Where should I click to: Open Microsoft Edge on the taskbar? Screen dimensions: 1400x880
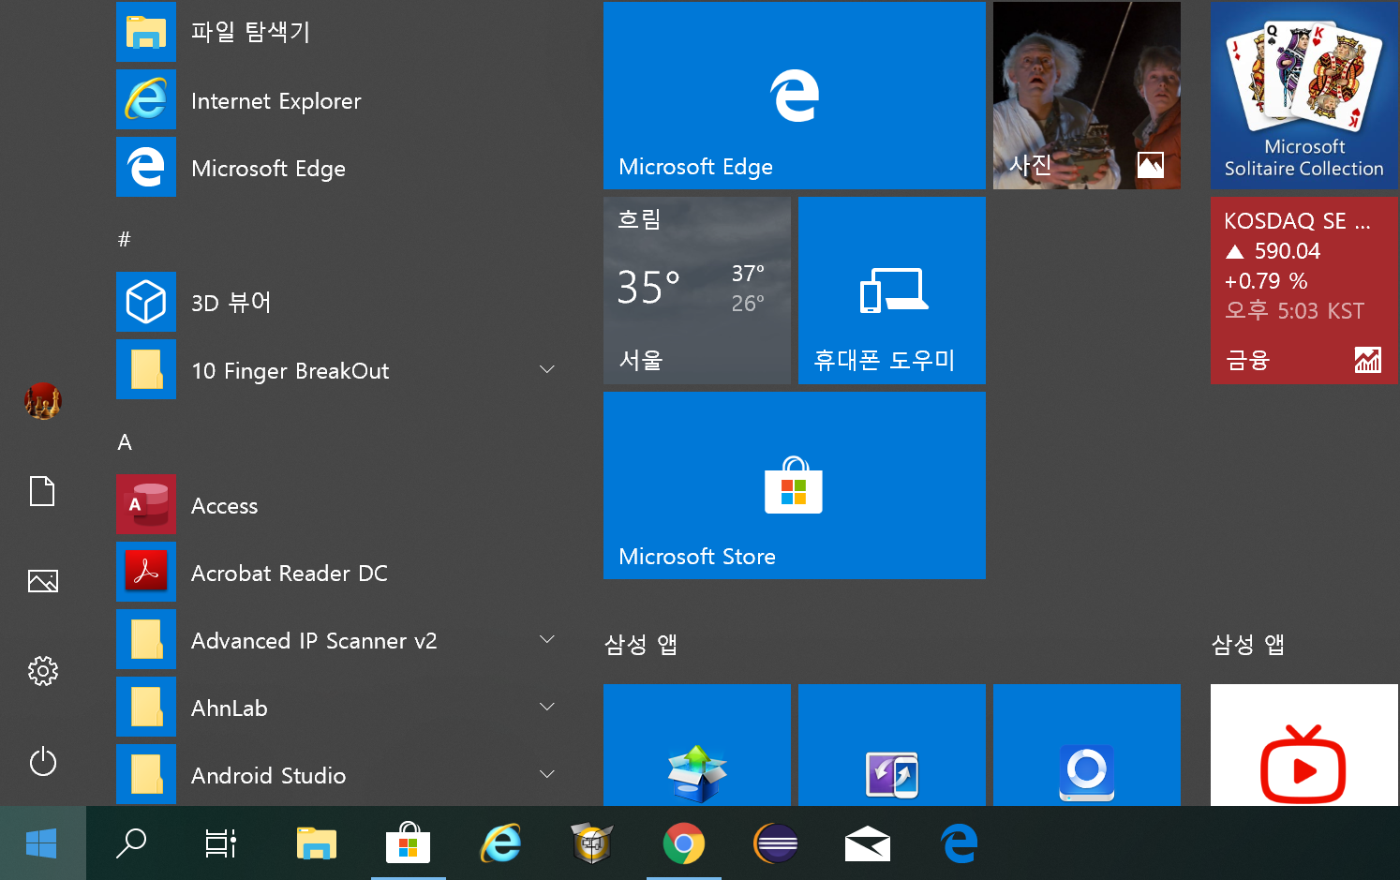point(960,843)
